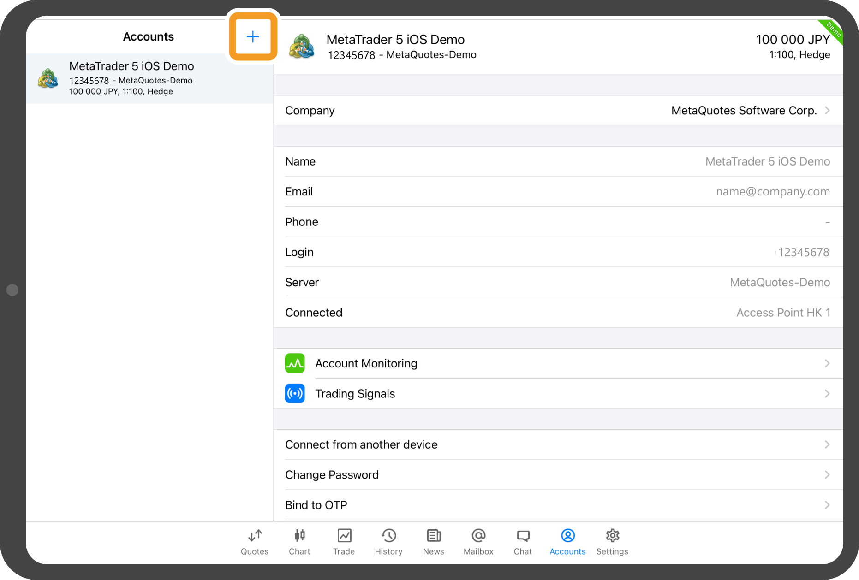Select the Accounts tab label
Image resolution: width=859 pixels, height=580 pixels.
pyautogui.click(x=567, y=551)
